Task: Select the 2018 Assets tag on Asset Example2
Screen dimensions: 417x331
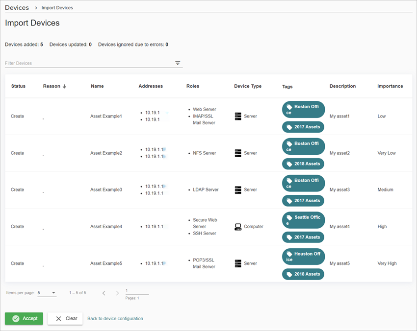Action: (x=303, y=164)
